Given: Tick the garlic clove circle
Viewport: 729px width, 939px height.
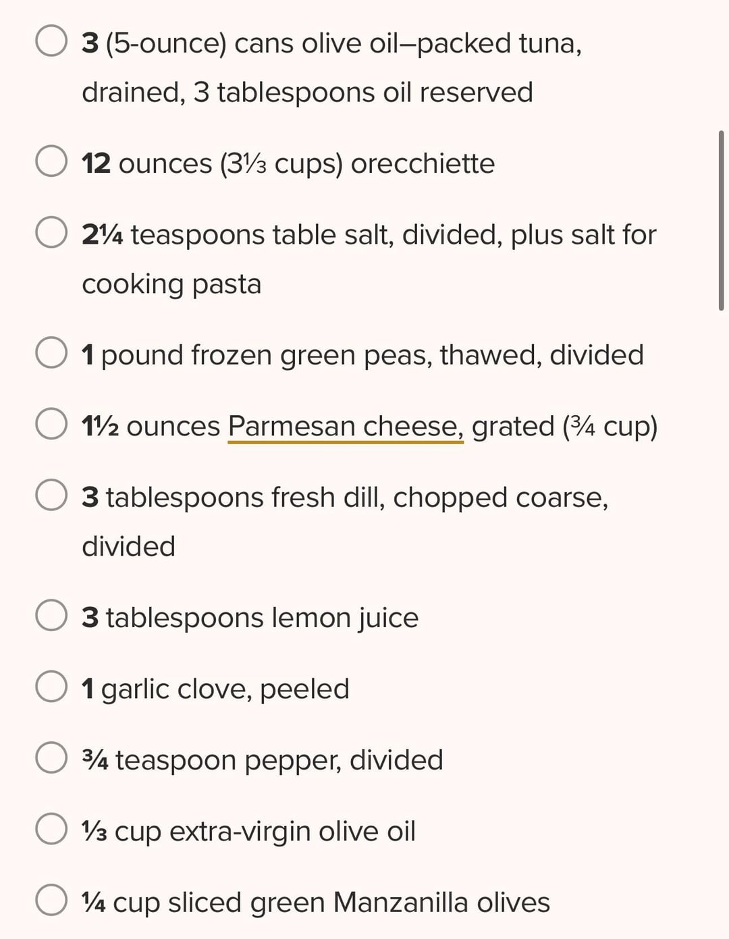Looking at the screenshot, I should click(51, 687).
